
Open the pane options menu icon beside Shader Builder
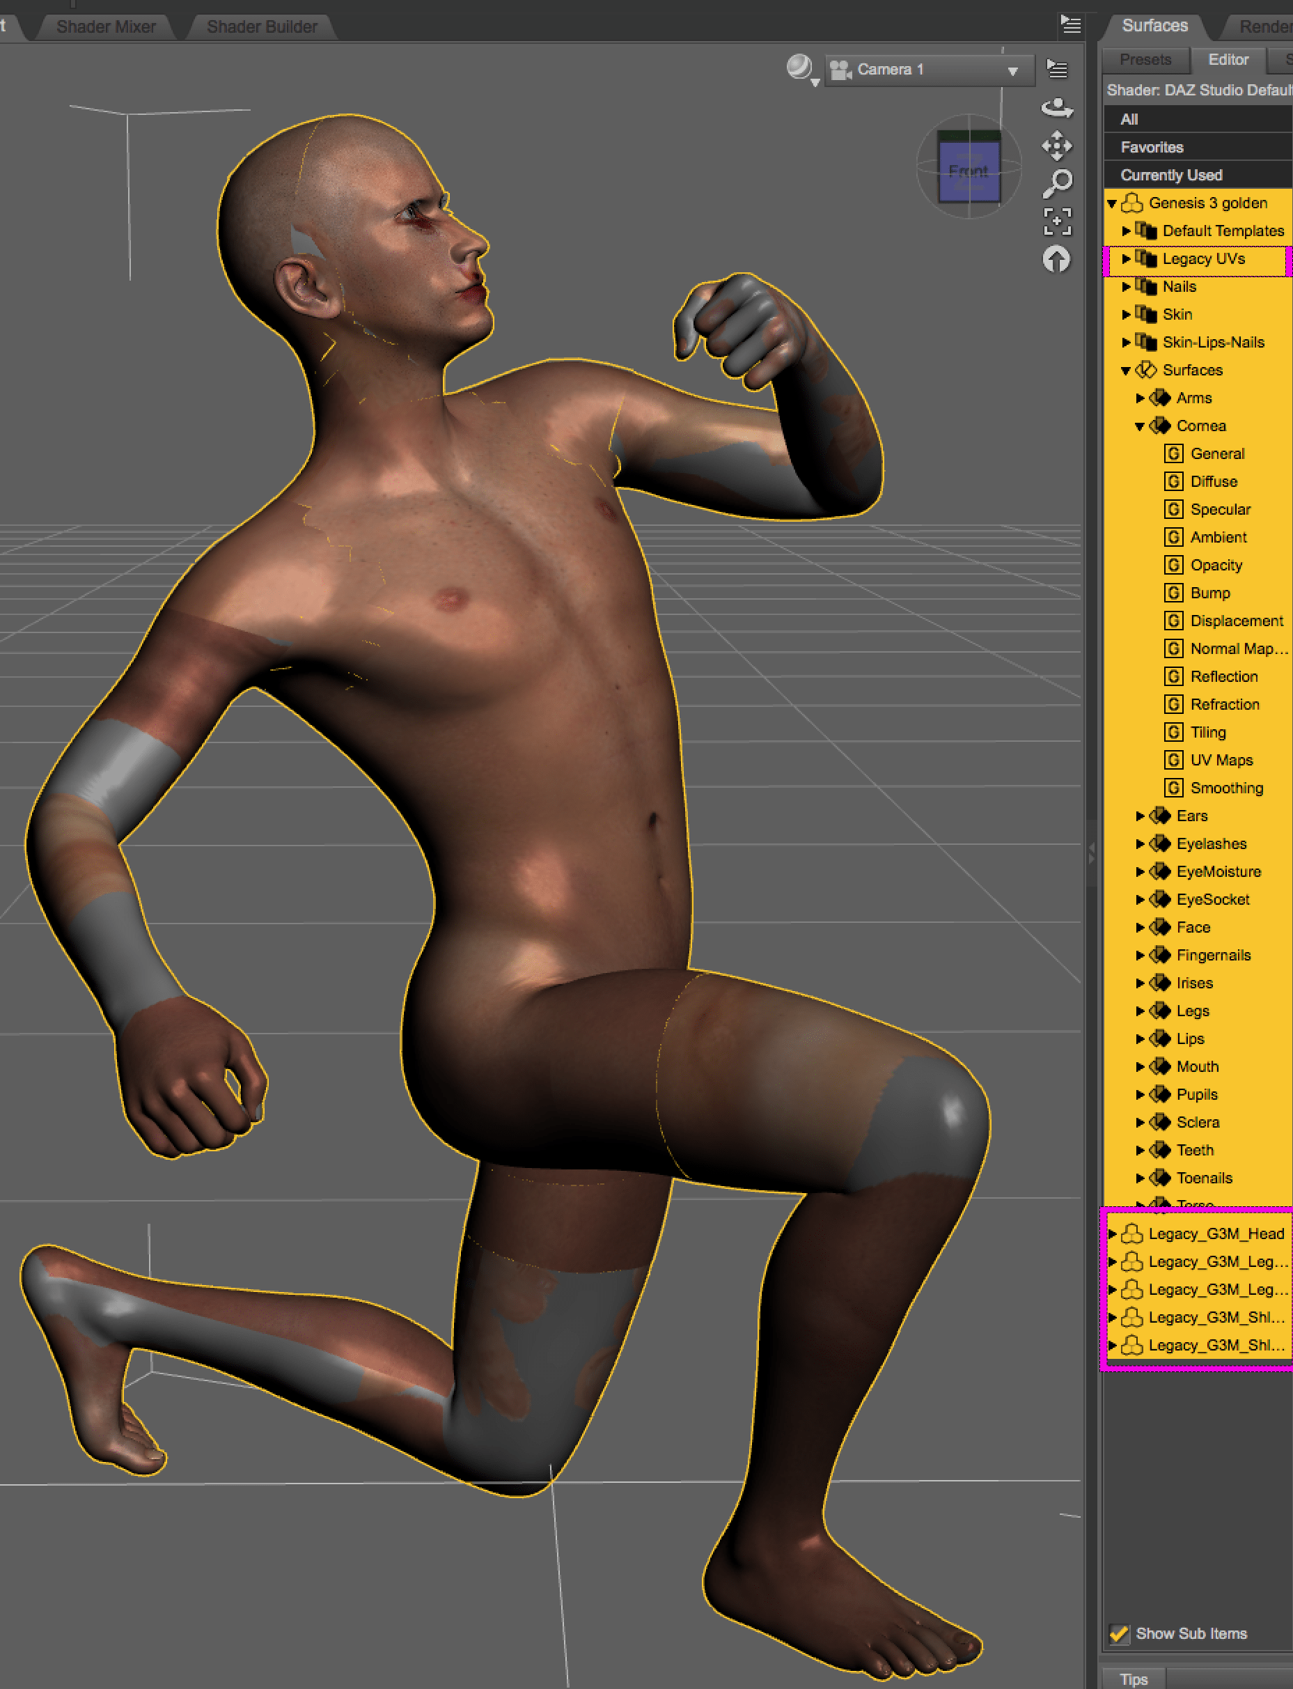point(1071,24)
